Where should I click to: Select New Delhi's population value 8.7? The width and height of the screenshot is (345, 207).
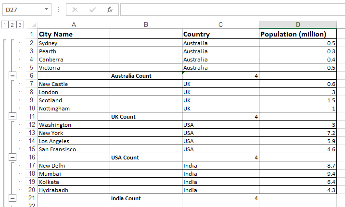click(x=298, y=166)
